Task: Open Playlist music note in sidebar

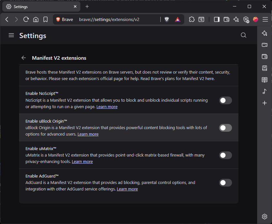Action: pos(265,91)
